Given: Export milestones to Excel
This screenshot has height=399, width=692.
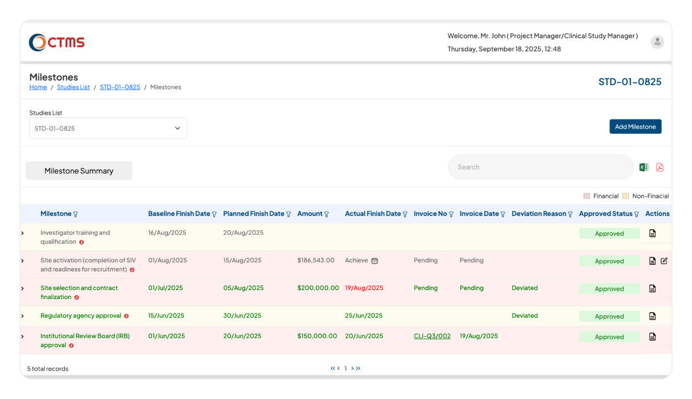Looking at the screenshot, I should (643, 167).
